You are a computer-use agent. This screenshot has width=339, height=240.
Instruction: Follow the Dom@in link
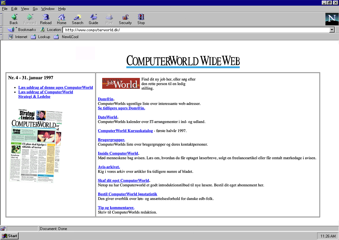(x=106, y=99)
